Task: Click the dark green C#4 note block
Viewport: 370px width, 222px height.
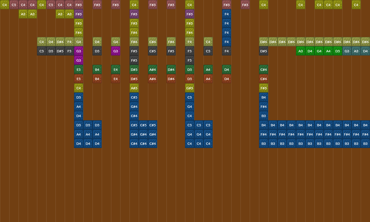Action: (264, 70)
